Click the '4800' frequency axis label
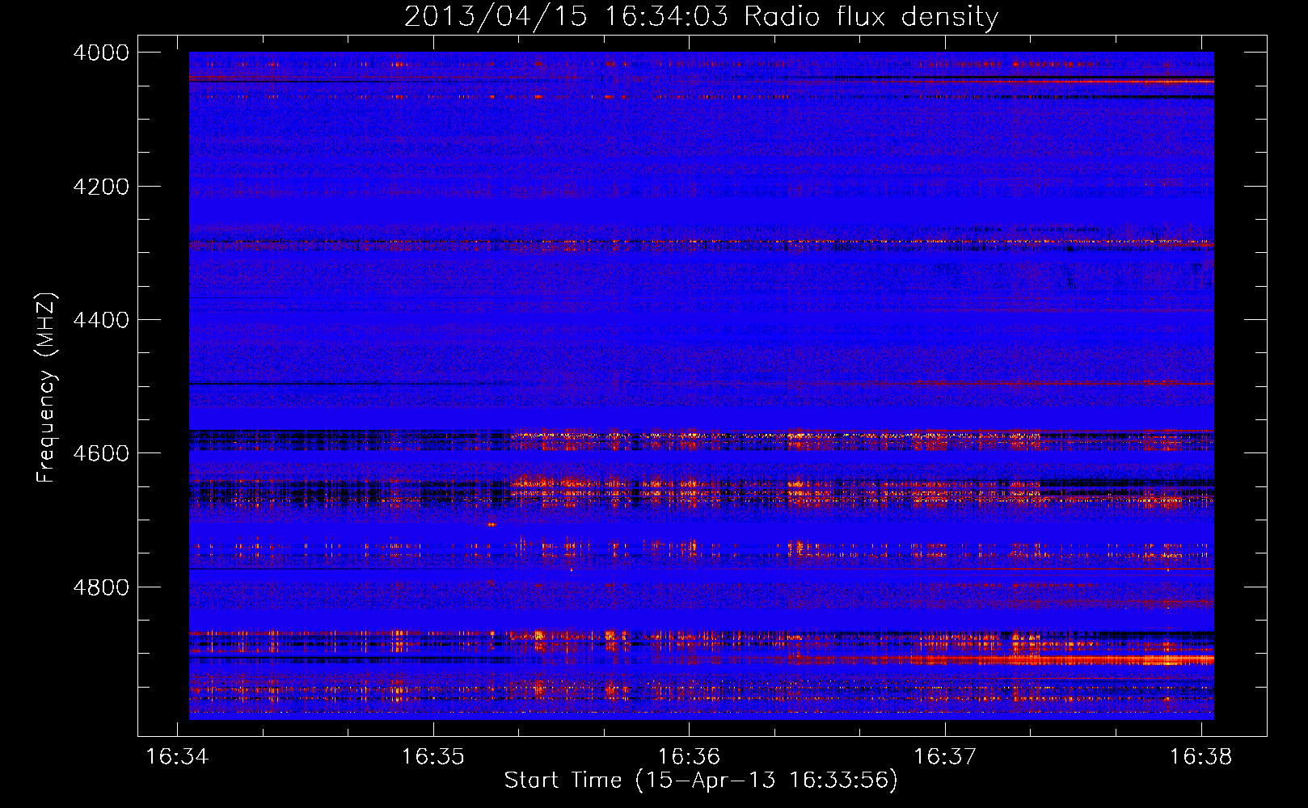Screen dimensions: 1308x808 click(x=101, y=587)
